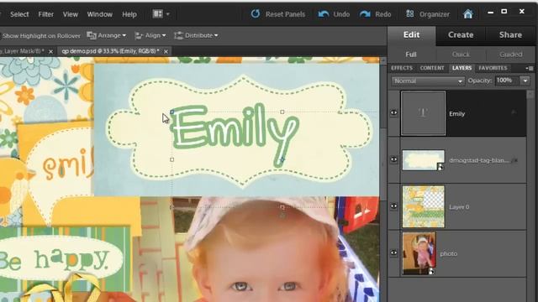Click the Reset Panels icon

(x=256, y=14)
